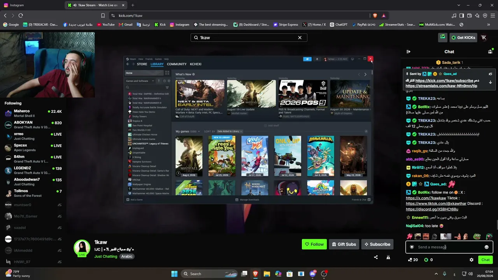Open LEGENDZ's channel in Following list
The image size is (498, 280).
click(33, 170)
